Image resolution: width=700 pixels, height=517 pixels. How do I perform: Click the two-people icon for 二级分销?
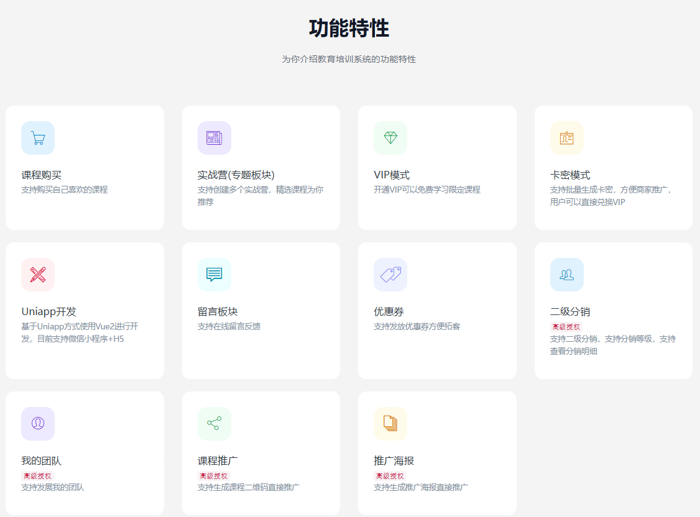click(566, 275)
